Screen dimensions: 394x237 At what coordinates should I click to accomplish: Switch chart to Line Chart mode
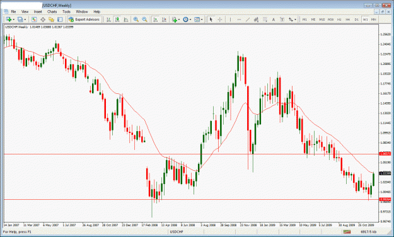coord(126,20)
